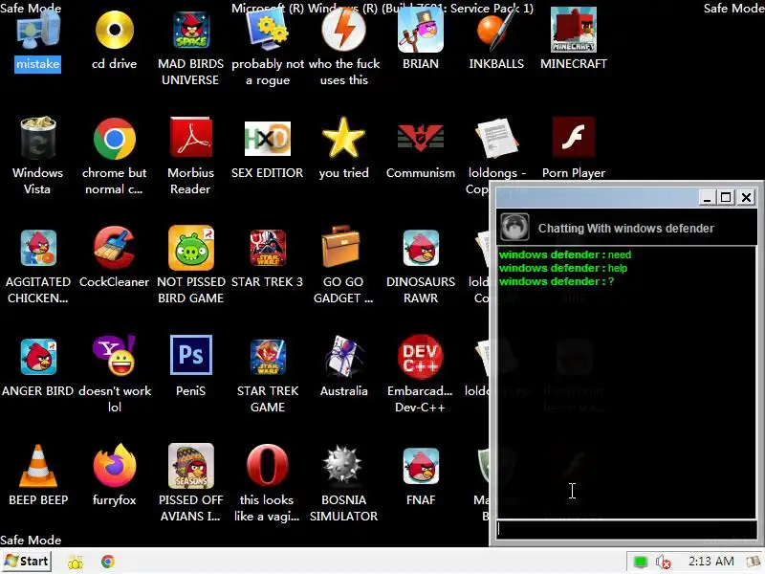Close the windows defender chat window
Viewport: 765px width, 574px height.
pyautogui.click(x=746, y=198)
